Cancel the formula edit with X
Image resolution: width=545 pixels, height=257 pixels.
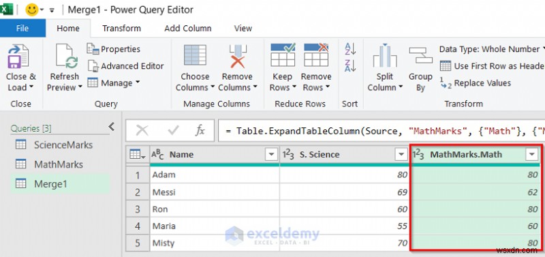(x=142, y=131)
